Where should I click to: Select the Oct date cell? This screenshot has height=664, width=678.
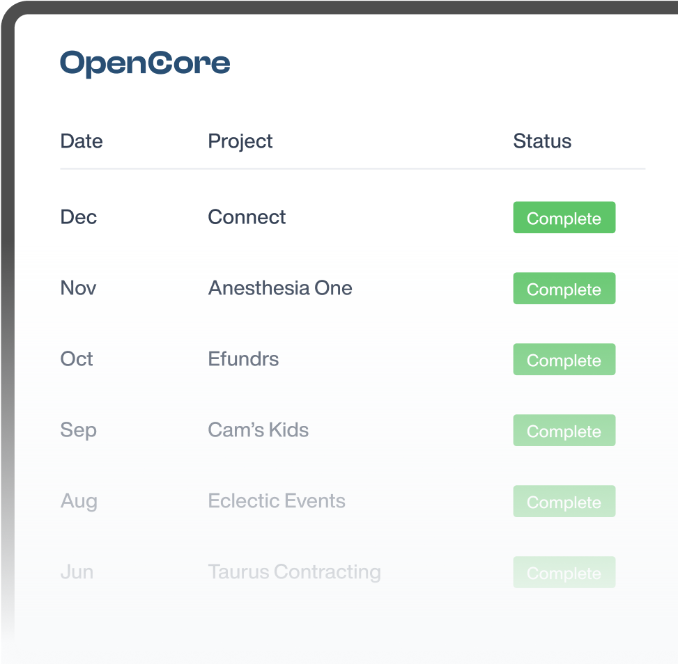tap(77, 359)
